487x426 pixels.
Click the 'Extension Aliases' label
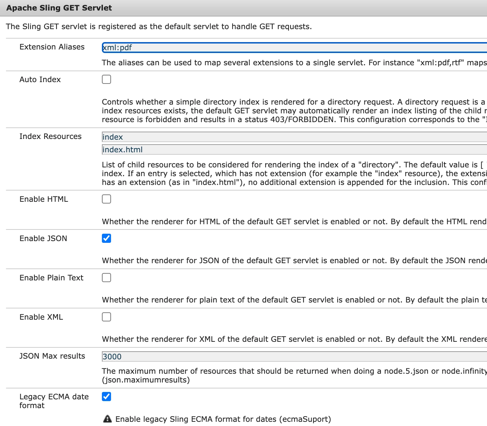52,47
